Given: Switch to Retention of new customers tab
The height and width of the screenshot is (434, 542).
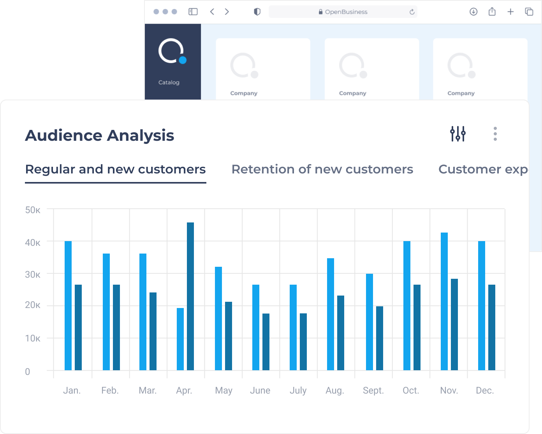Looking at the screenshot, I should pos(322,169).
